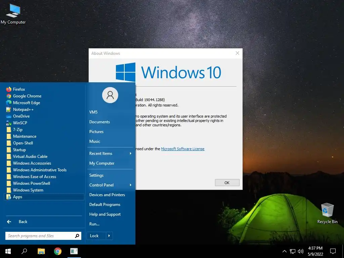This screenshot has height=258, width=344.
Task: Open Chrome from the taskbar
Action: [58, 251]
